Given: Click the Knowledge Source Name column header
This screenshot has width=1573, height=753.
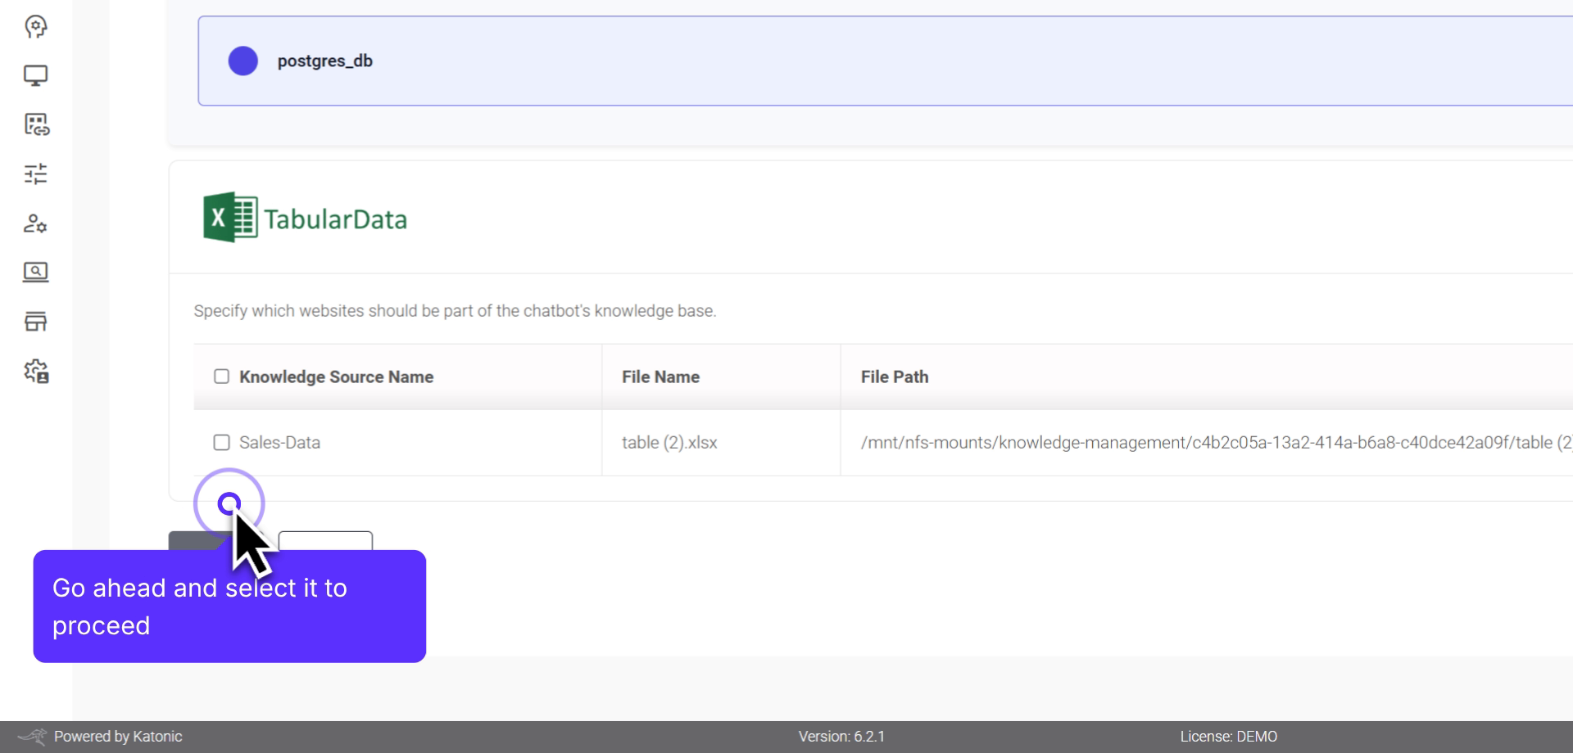Looking at the screenshot, I should pos(335,376).
